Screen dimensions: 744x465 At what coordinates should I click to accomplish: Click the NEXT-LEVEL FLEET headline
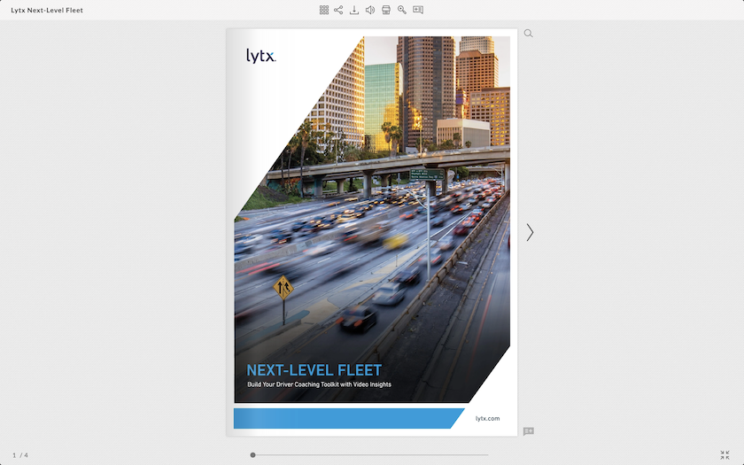click(314, 370)
